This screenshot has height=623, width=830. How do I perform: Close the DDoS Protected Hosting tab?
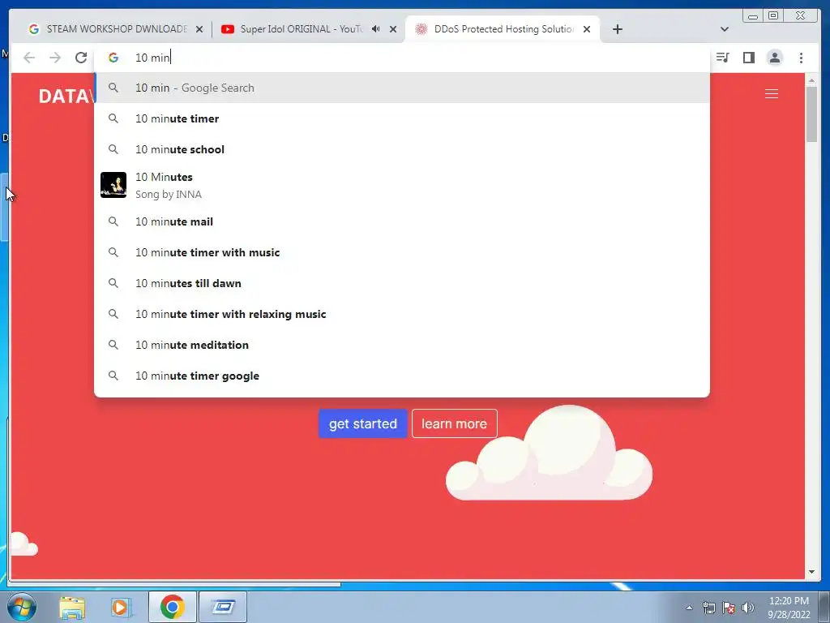[587, 29]
